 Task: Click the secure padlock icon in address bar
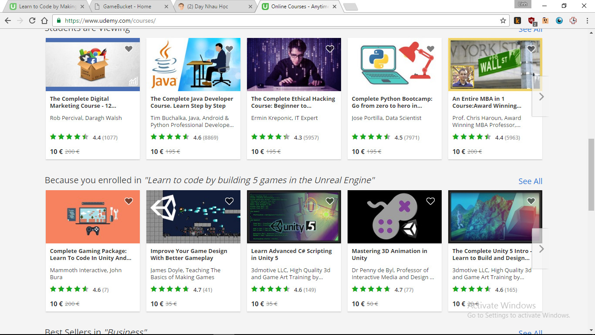click(x=59, y=21)
